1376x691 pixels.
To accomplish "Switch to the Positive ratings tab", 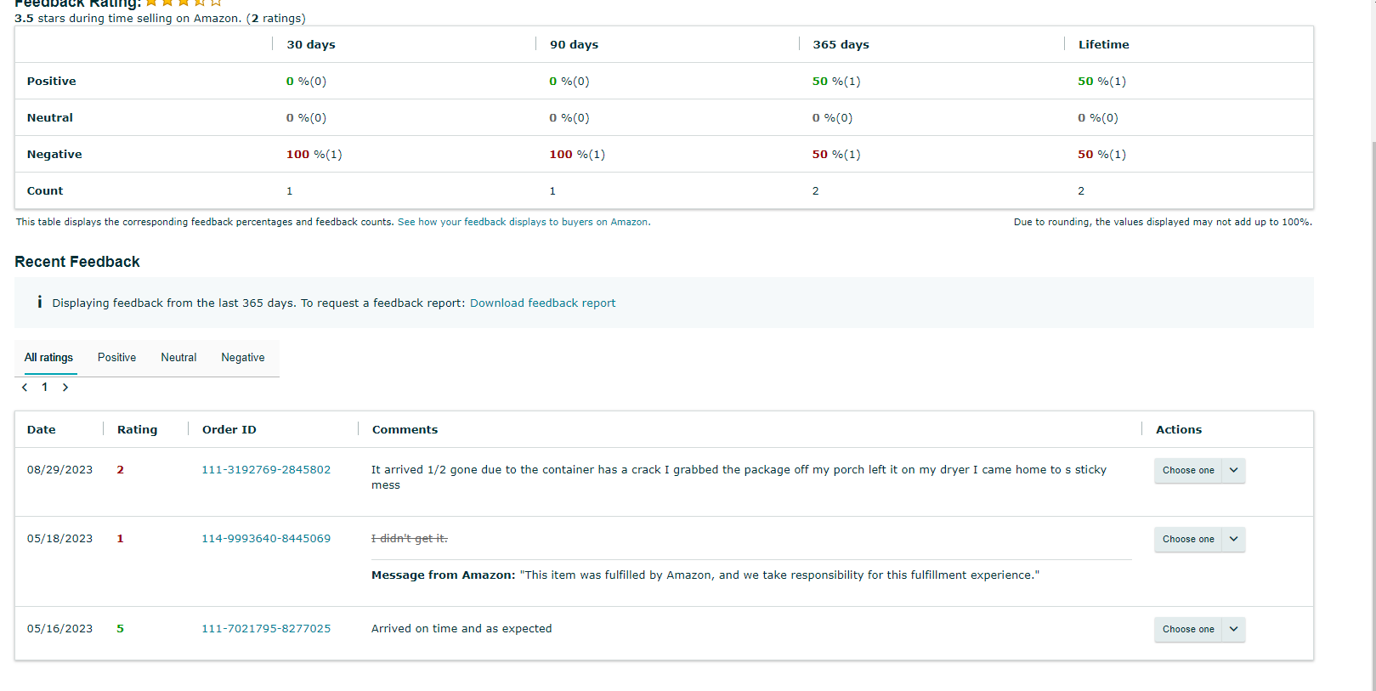I will [116, 358].
